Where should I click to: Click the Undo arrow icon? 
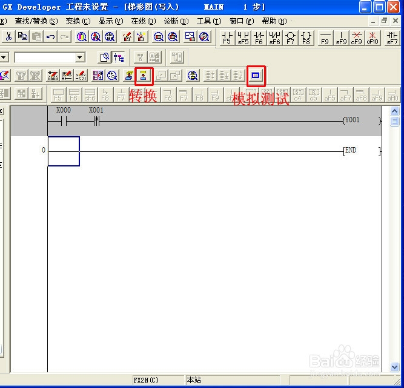point(50,36)
